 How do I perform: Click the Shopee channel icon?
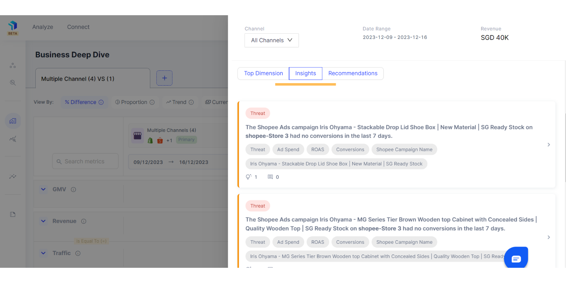160,140
